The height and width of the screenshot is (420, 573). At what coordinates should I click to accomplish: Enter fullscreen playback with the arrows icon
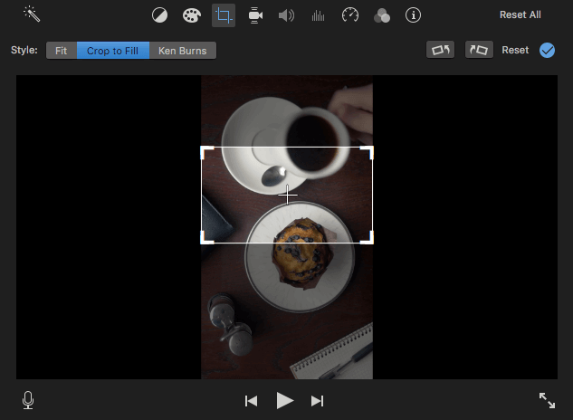tap(547, 400)
